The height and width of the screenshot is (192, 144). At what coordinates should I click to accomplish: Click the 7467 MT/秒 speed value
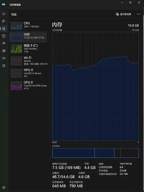tap(126, 164)
